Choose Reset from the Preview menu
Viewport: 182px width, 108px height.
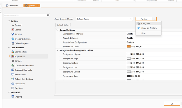click(x=149, y=33)
